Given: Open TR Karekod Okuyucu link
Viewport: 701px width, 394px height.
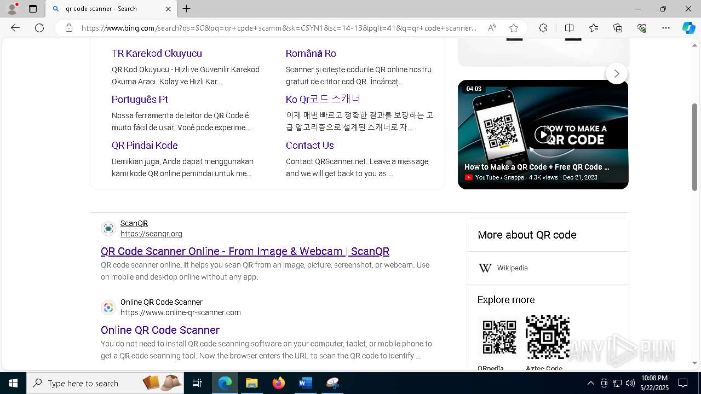Looking at the screenshot, I should coord(157,53).
